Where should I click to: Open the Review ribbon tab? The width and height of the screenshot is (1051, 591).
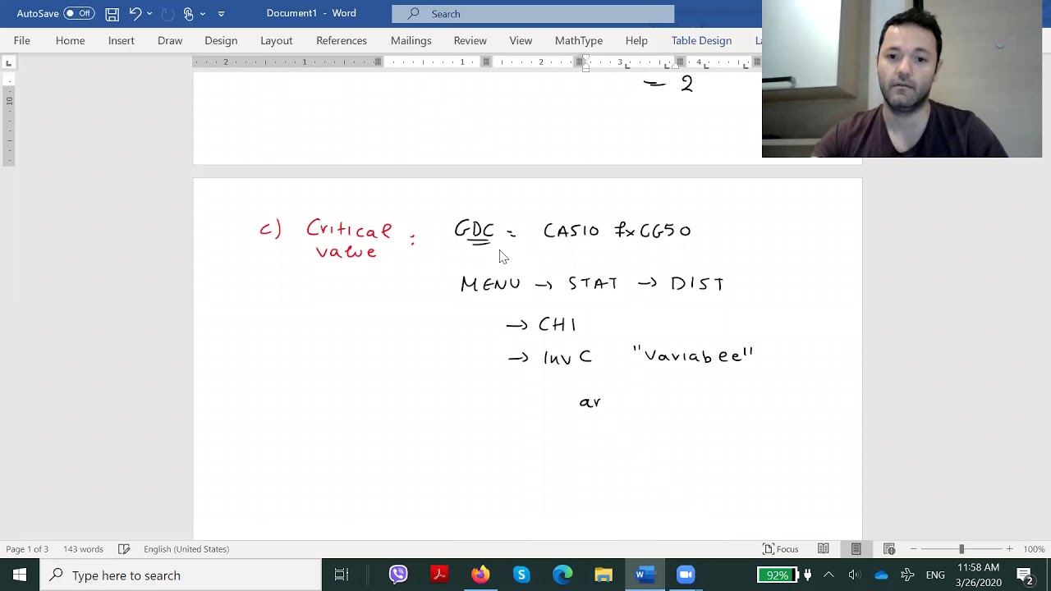point(470,40)
